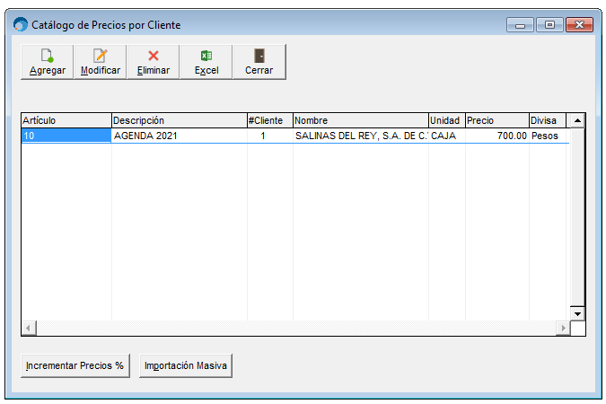Click the app logo in title bar

click(x=21, y=24)
